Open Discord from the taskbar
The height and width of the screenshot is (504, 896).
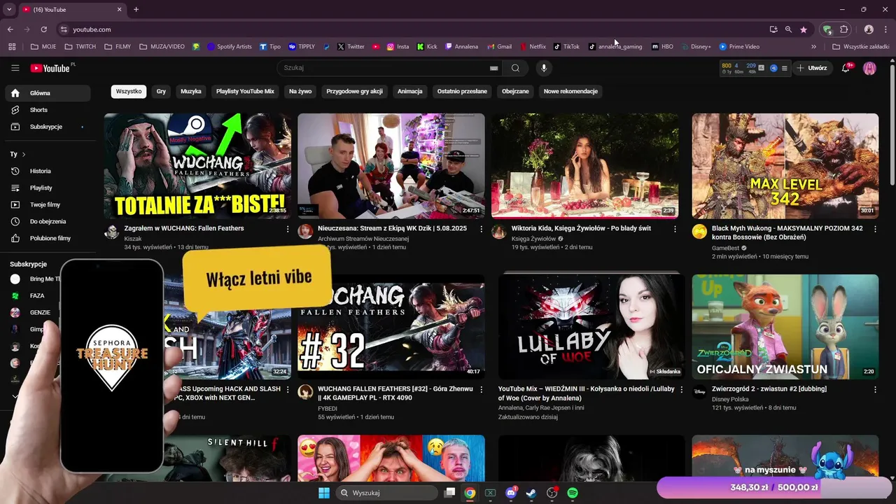[511, 493]
